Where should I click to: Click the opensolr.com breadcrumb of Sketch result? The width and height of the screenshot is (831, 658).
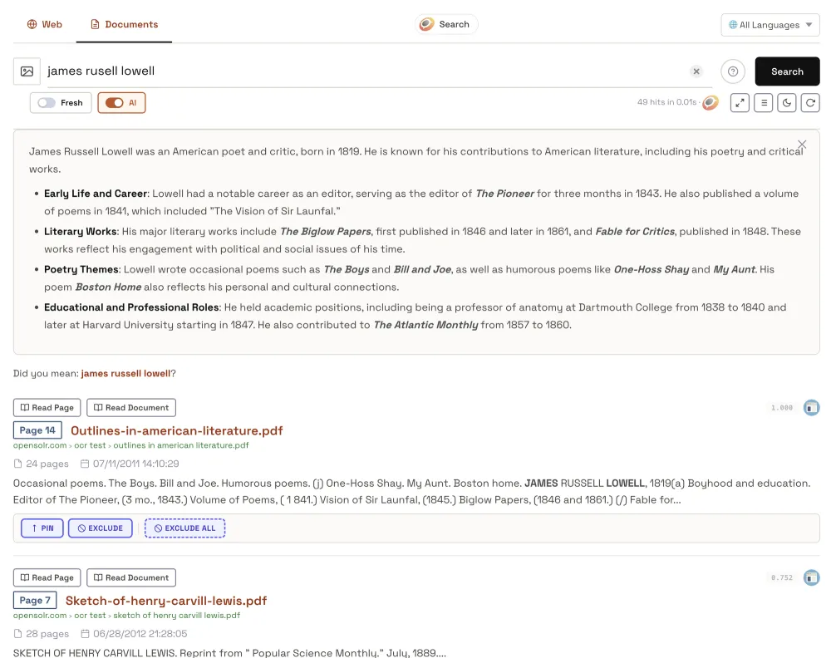pyautogui.click(x=40, y=616)
